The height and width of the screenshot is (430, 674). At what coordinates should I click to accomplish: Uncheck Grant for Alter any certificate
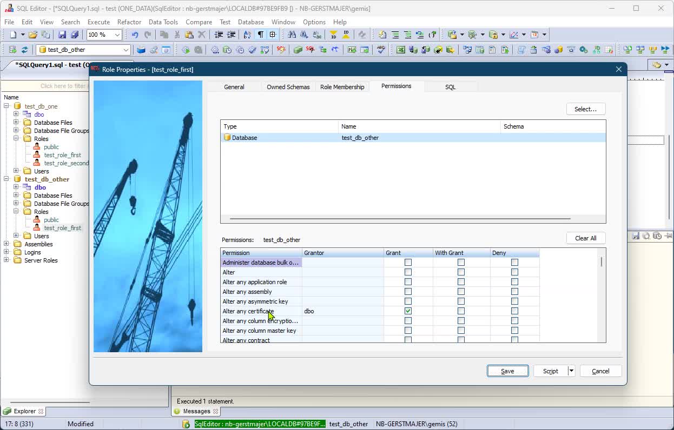pyautogui.click(x=408, y=311)
